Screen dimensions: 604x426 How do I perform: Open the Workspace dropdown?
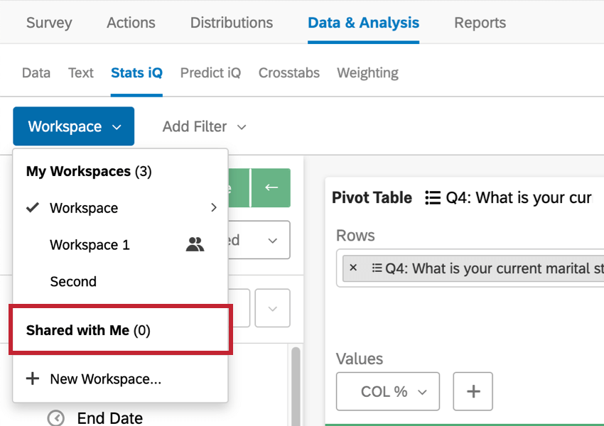[x=73, y=126]
